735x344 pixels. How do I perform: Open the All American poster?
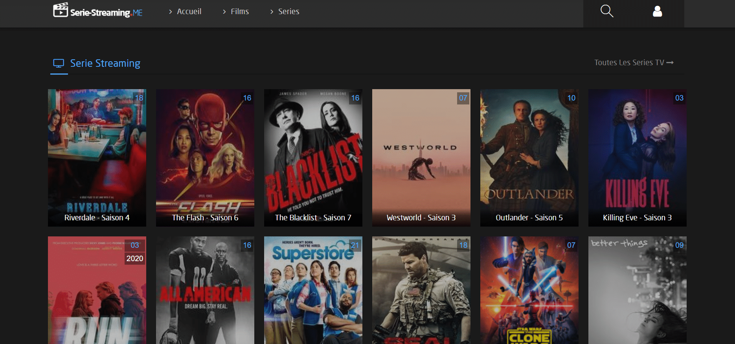(x=205, y=290)
